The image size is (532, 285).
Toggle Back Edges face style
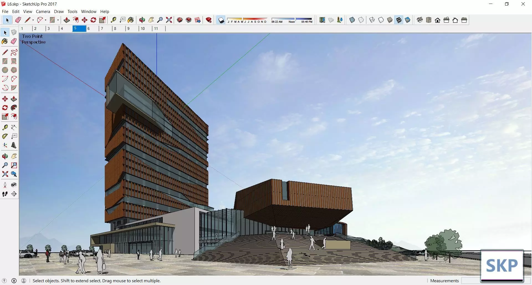(361, 20)
